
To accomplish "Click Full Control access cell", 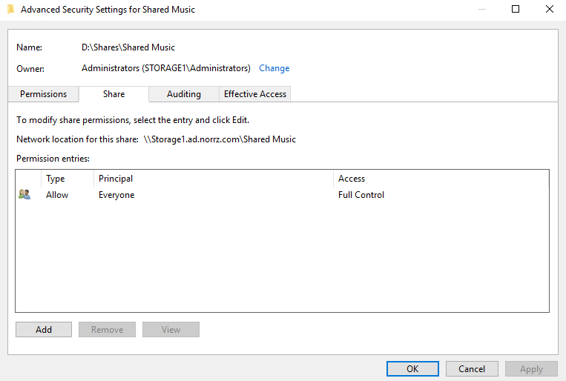I will pyautogui.click(x=361, y=195).
